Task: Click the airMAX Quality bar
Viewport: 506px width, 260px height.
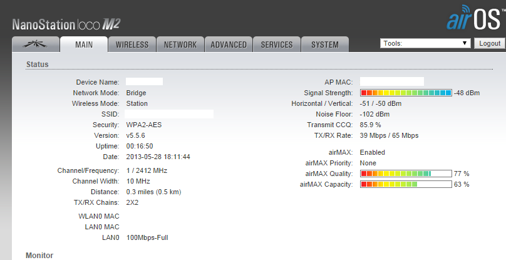Action: click(x=406, y=174)
